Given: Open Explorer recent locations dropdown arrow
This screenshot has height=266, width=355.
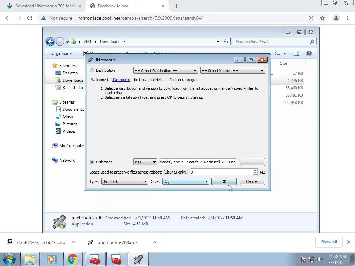Looking at the screenshot, I should (67, 42).
